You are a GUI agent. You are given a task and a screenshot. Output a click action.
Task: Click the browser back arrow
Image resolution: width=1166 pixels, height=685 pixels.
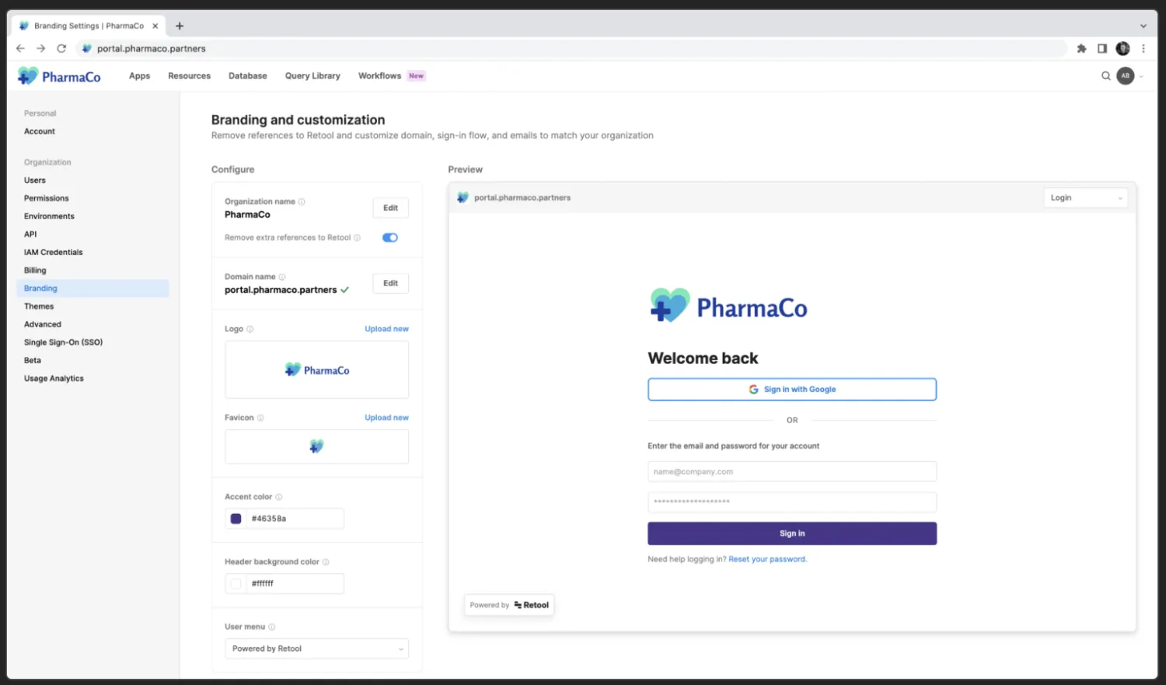click(x=20, y=48)
